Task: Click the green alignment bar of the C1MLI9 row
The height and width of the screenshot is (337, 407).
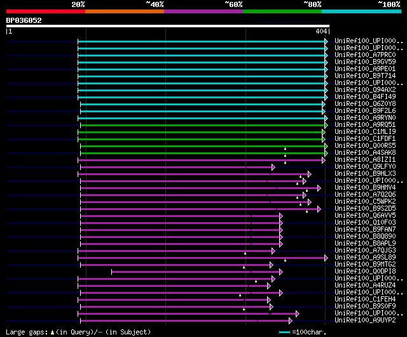Action: tap(200, 133)
